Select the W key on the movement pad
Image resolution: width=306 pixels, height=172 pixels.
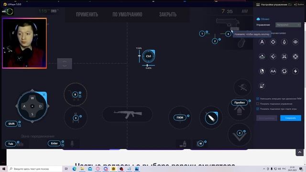click(x=32, y=98)
